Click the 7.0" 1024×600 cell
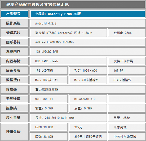Screen dimensions: 146x141 pos(88,70)
